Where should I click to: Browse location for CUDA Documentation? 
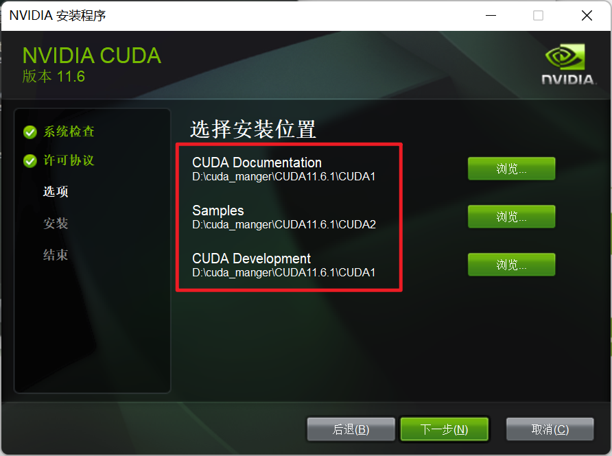pos(511,169)
